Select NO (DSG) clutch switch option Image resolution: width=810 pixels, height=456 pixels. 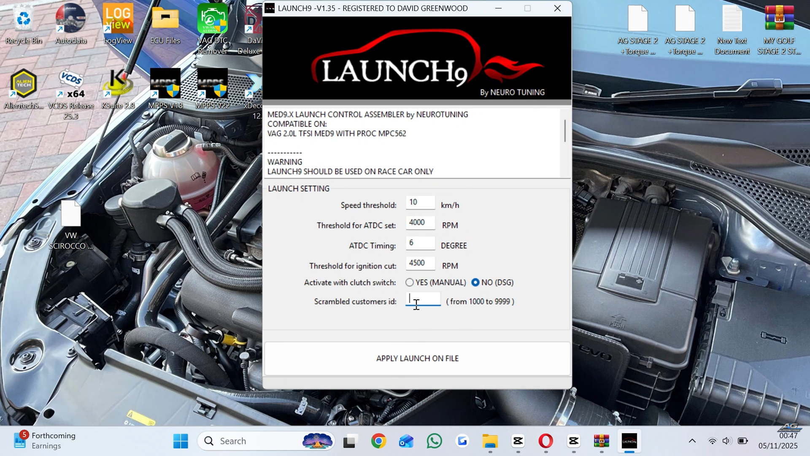[476, 282]
